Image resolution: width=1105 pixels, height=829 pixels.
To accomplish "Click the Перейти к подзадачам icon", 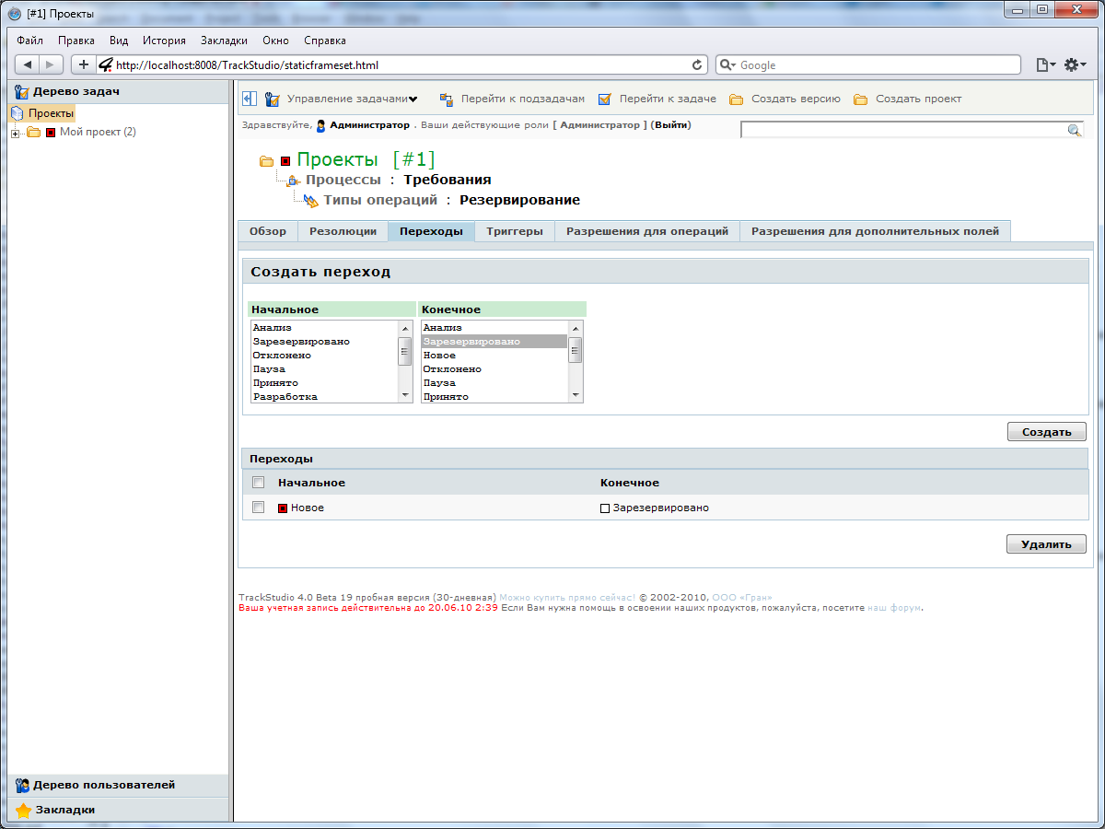I will click(447, 99).
